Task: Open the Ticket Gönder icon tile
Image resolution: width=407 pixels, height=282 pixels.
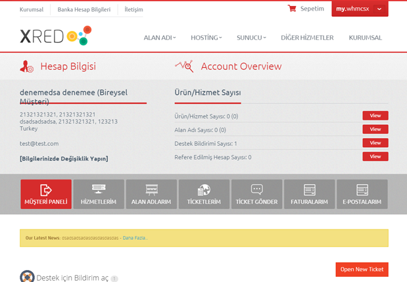Action: [256, 194]
